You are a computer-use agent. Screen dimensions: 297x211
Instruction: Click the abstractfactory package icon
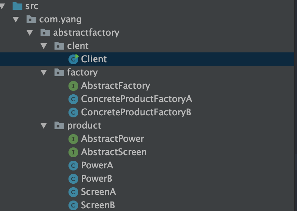click(x=45, y=32)
